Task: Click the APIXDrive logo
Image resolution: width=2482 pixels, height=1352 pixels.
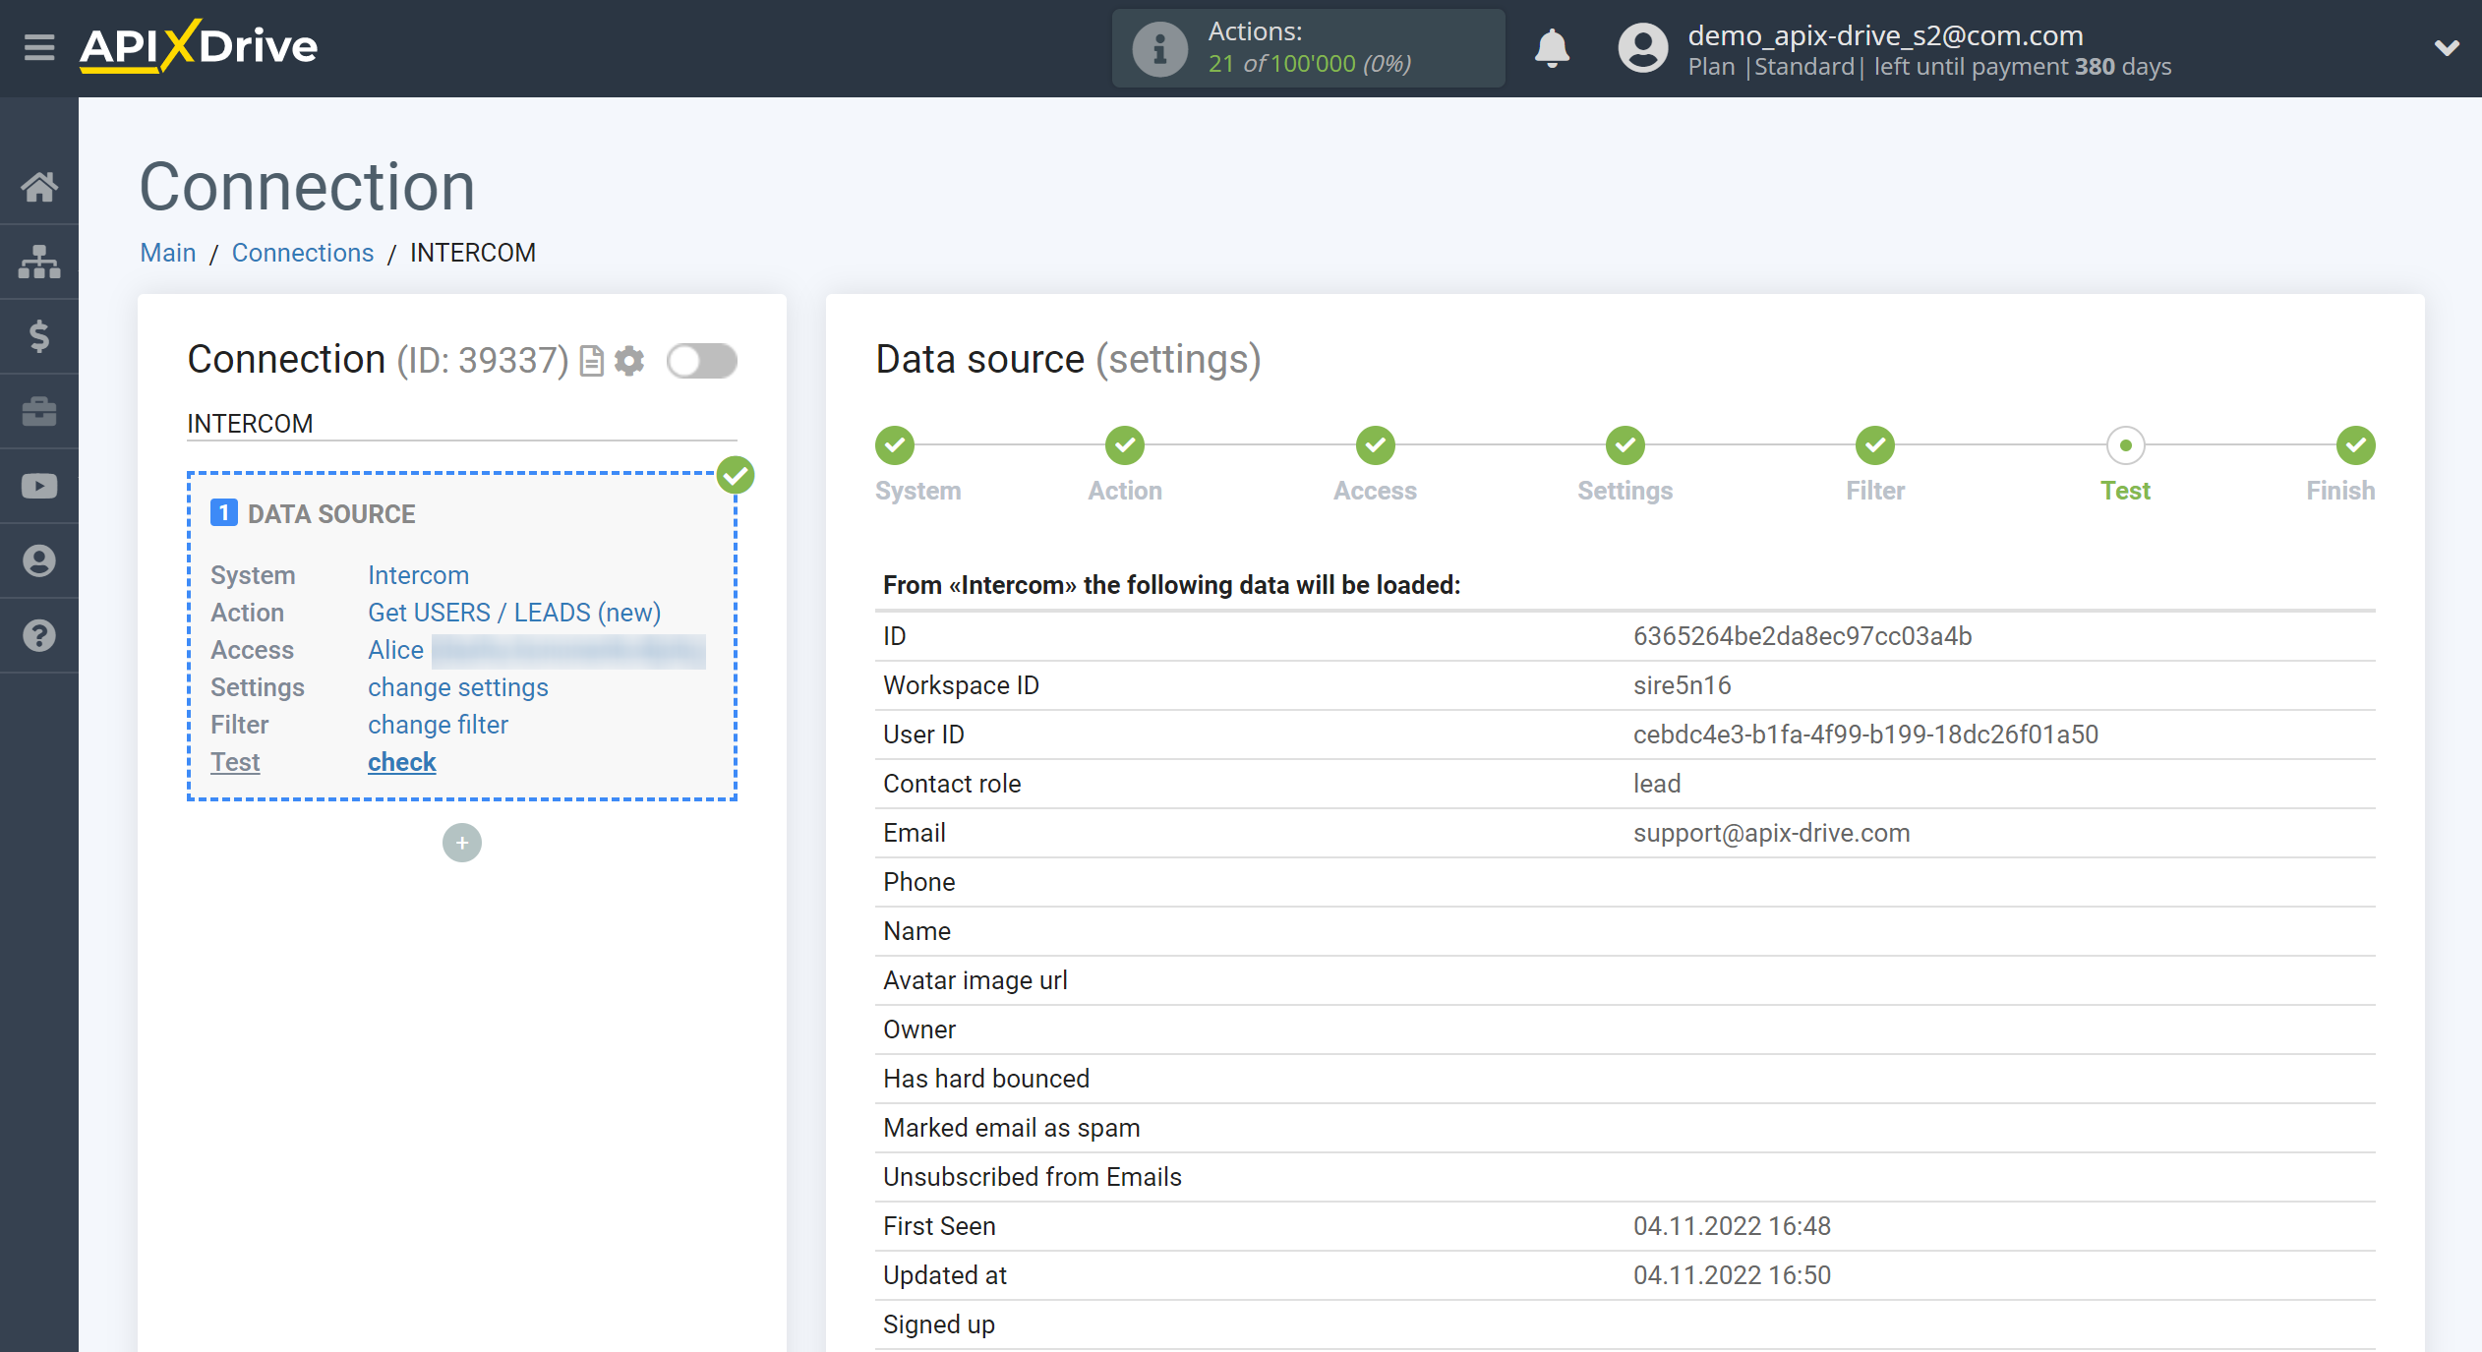Action: tap(199, 45)
